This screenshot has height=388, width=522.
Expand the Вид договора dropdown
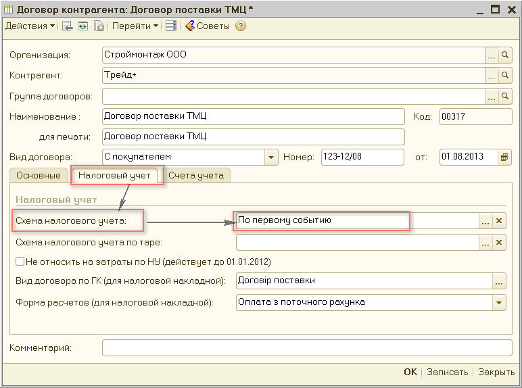(x=271, y=157)
